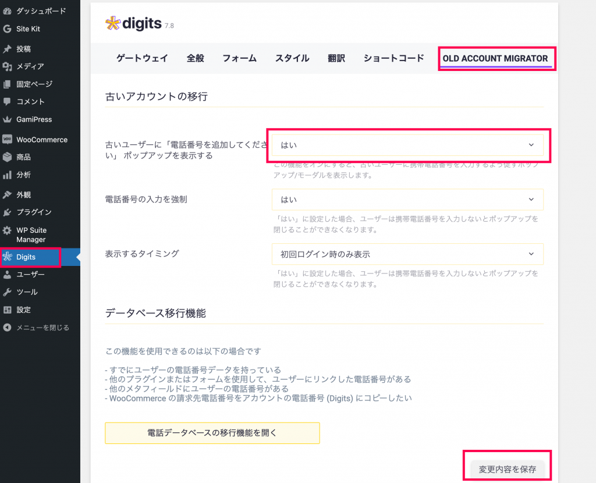The image size is (596, 483).
Task: Switch to the ゲートウェイ tab
Action: (x=142, y=58)
